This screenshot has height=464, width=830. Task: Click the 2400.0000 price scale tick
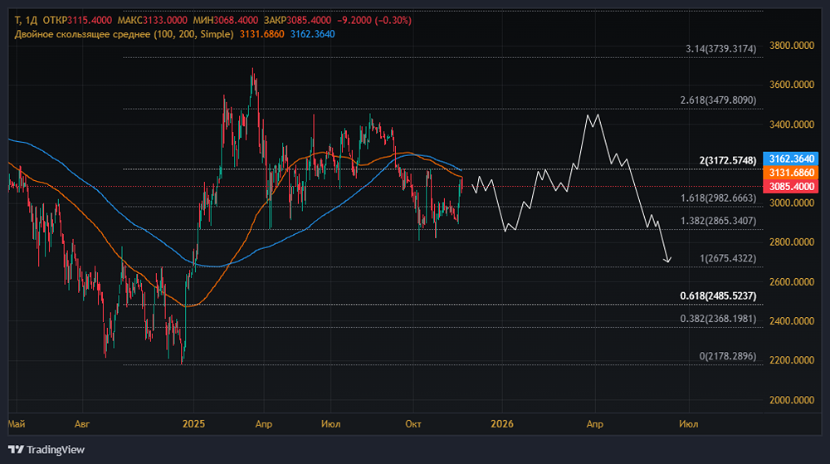[791, 320]
